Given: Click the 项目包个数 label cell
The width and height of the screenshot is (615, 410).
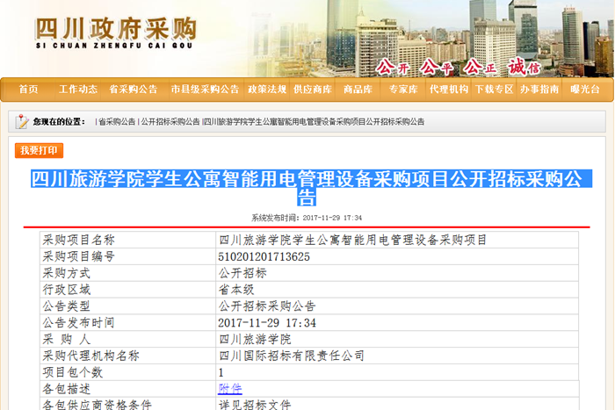Looking at the screenshot, I should click(x=127, y=372).
